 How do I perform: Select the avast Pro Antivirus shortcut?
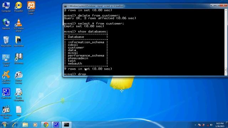pyautogui.click(x=6, y=78)
